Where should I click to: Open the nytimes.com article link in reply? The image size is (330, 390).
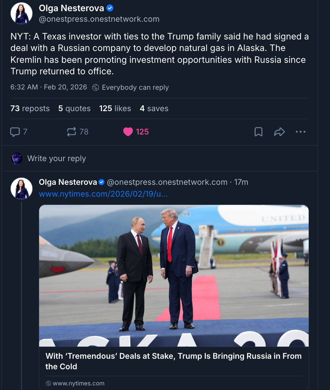tap(103, 194)
